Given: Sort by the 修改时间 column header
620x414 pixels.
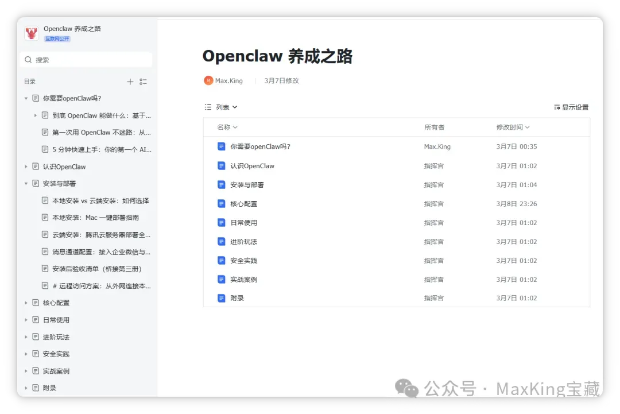Looking at the screenshot, I should coord(513,127).
